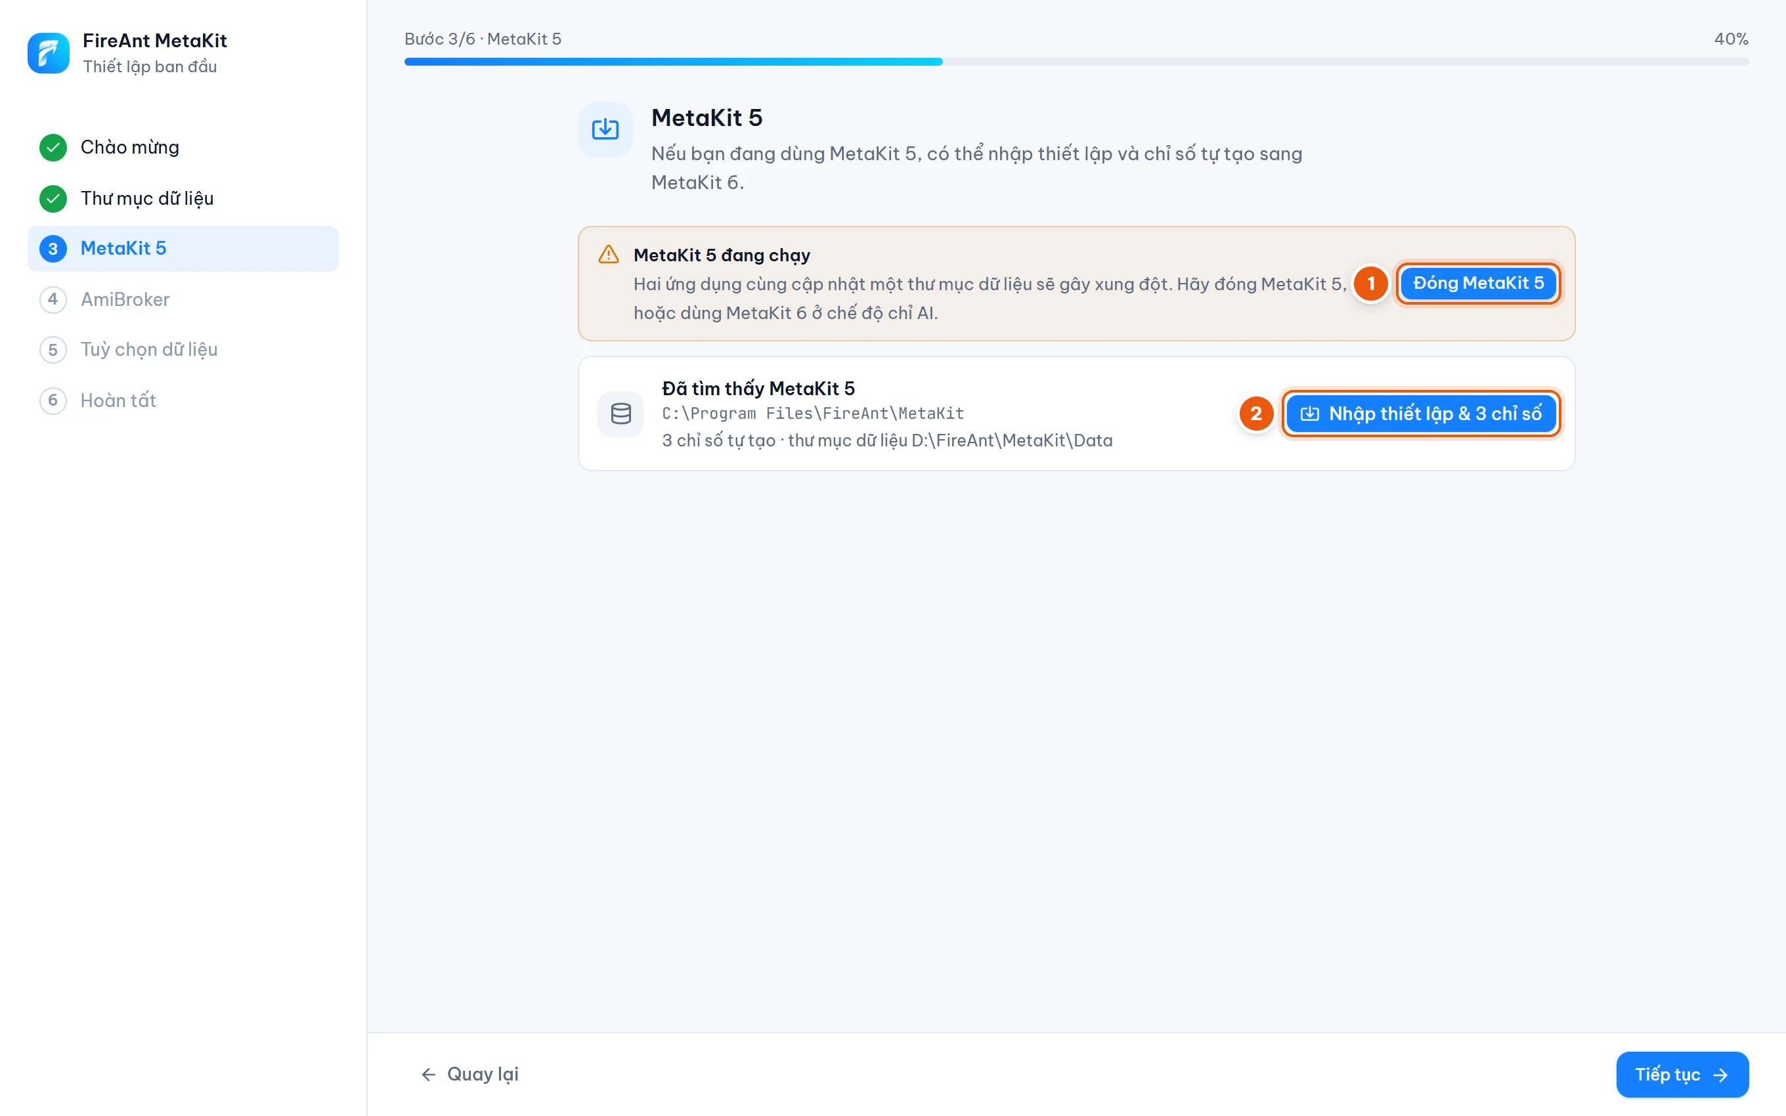Click the Bước 3/6 · MetaKit 5 label
The image size is (1786, 1116).
pyautogui.click(x=483, y=39)
